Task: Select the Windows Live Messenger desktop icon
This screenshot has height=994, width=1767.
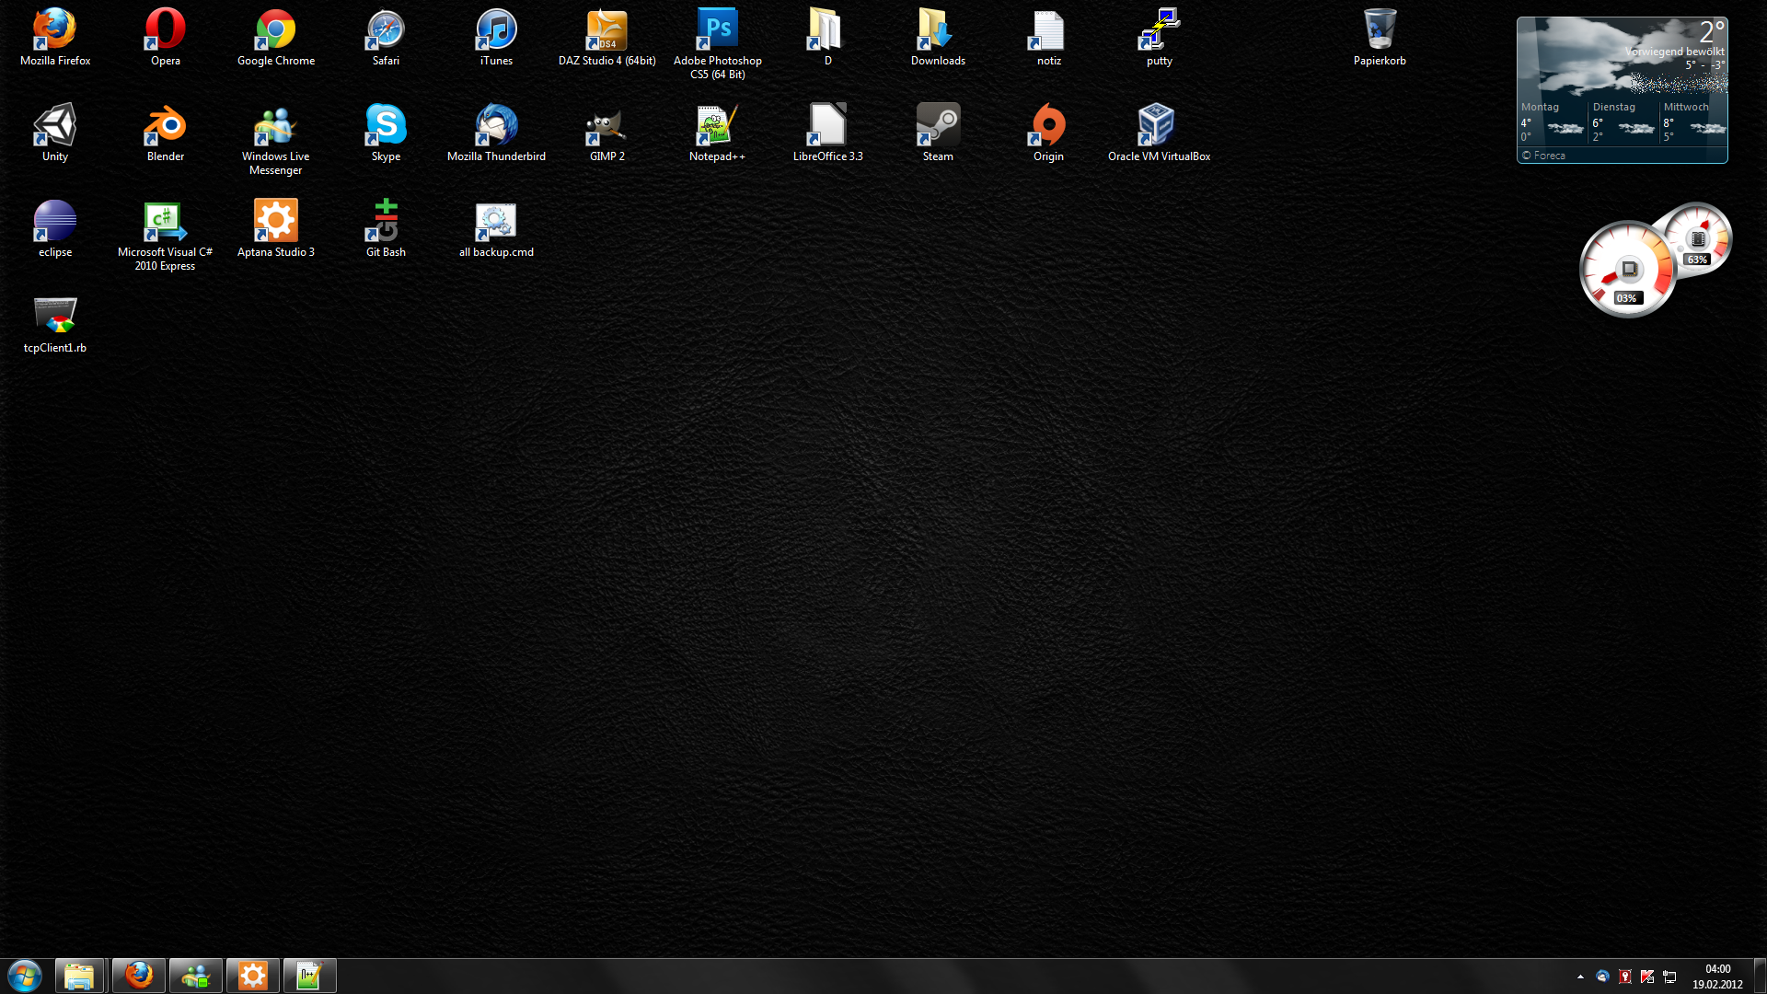Action: click(276, 140)
